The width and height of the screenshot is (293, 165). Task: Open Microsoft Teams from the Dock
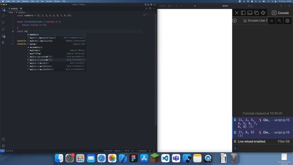pos(176,158)
